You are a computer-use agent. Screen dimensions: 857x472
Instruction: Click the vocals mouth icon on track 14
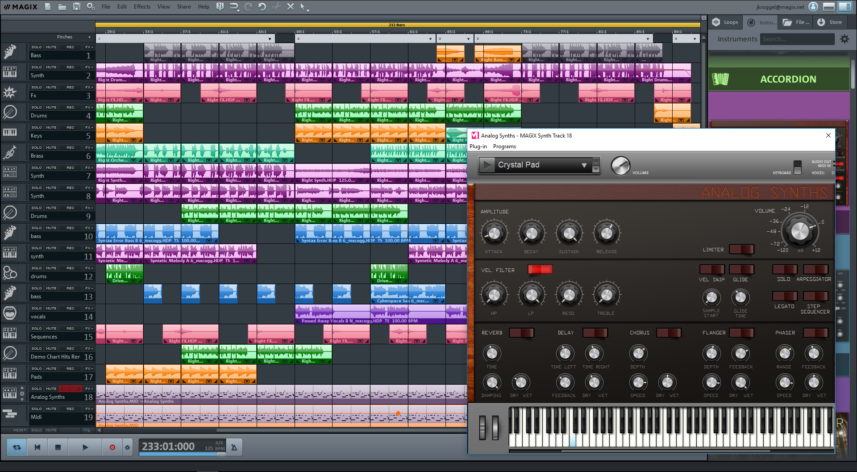(x=10, y=313)
